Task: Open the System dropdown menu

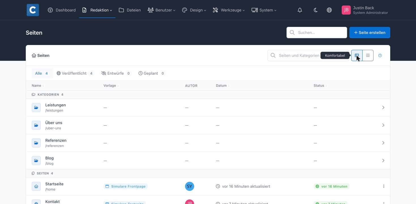Action: pos(264,10)
